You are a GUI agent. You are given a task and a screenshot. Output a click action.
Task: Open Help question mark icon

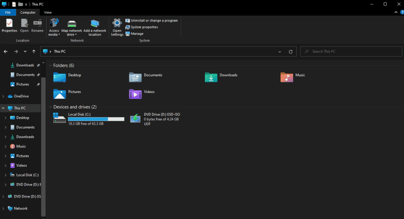[x=402, y=12]
